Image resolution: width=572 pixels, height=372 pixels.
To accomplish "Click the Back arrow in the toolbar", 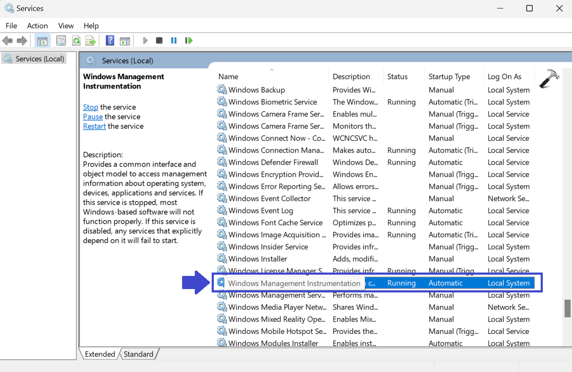I will click(8, 41).
